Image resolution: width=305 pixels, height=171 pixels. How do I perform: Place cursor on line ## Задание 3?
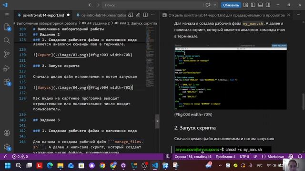(46, 120)
